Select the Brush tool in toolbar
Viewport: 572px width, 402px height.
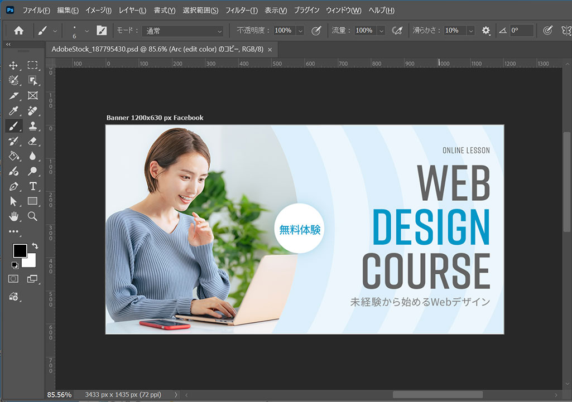(13, 126)
